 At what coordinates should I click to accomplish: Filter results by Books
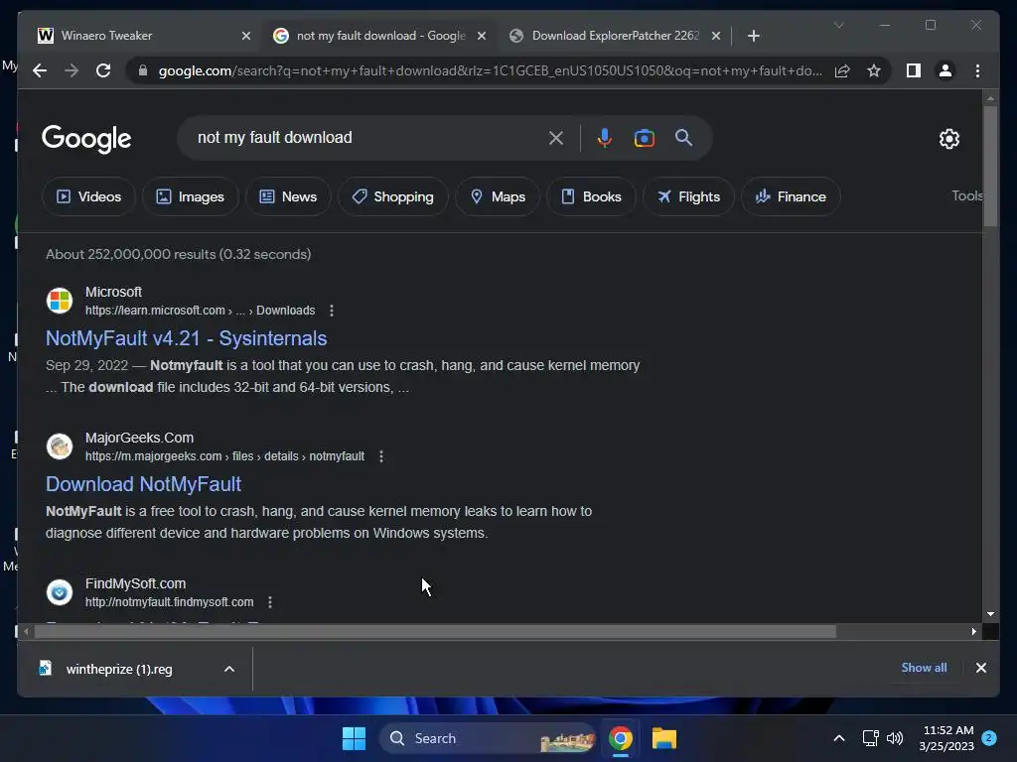(x=591, y=196)
